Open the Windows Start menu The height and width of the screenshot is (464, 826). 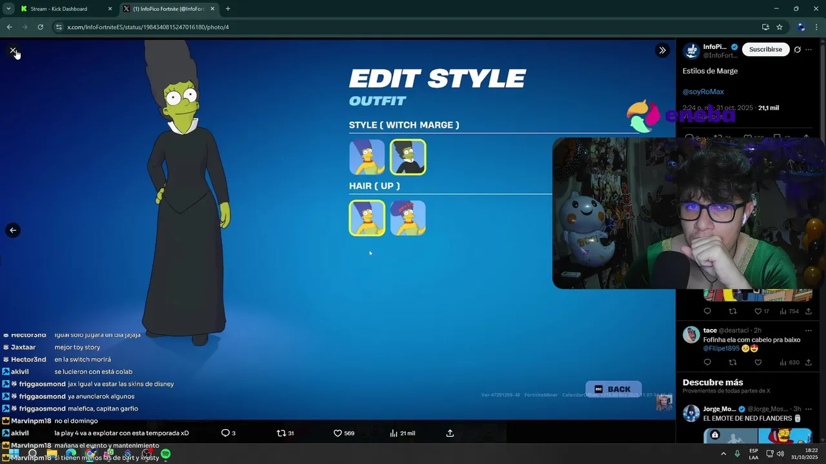[x=13, y=454]
